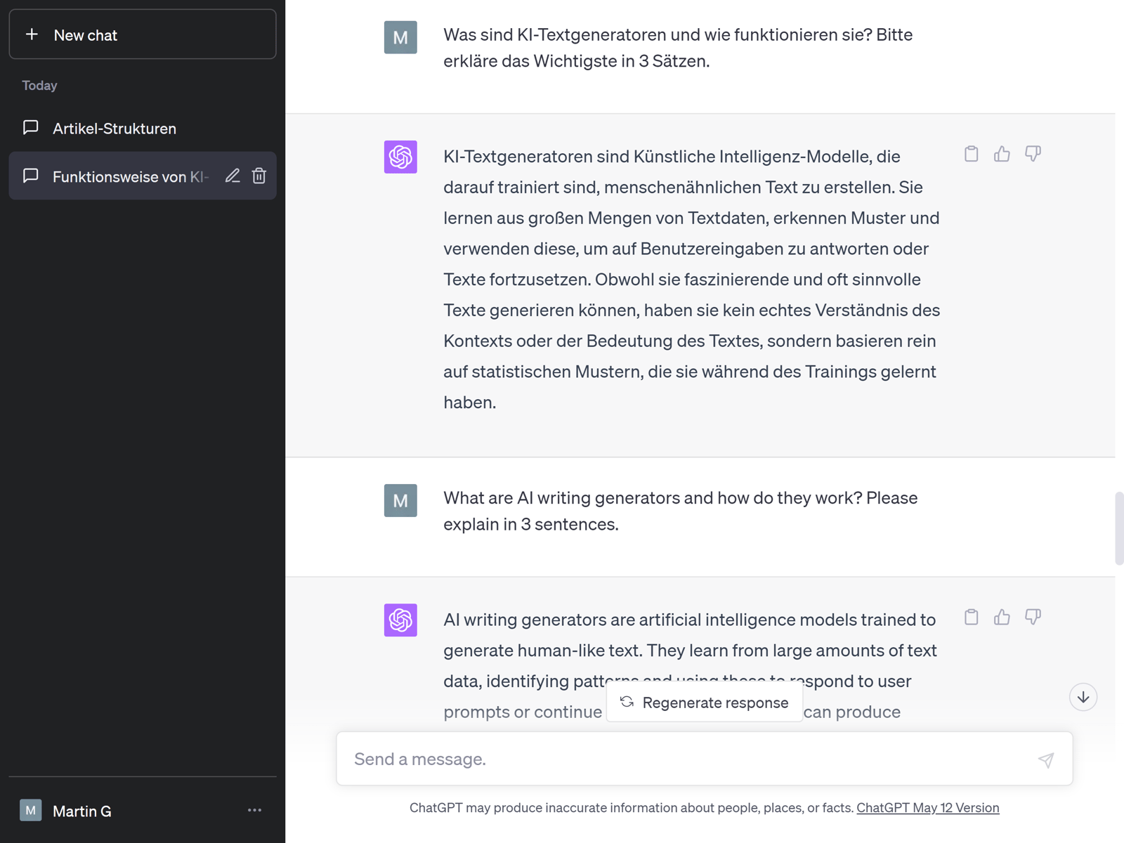Delete the 'Funktionsweise von KI-' chat
Screen dimensions: 1124x843
[259, 176]
